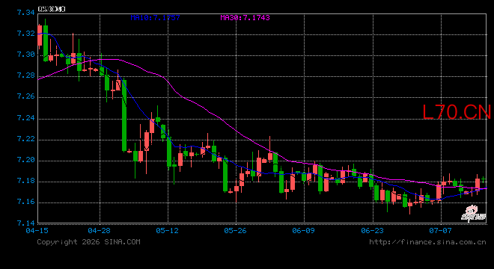494x269 pixels.
Task: Select the 7.34 price axis label
Action: click(26, 13)
